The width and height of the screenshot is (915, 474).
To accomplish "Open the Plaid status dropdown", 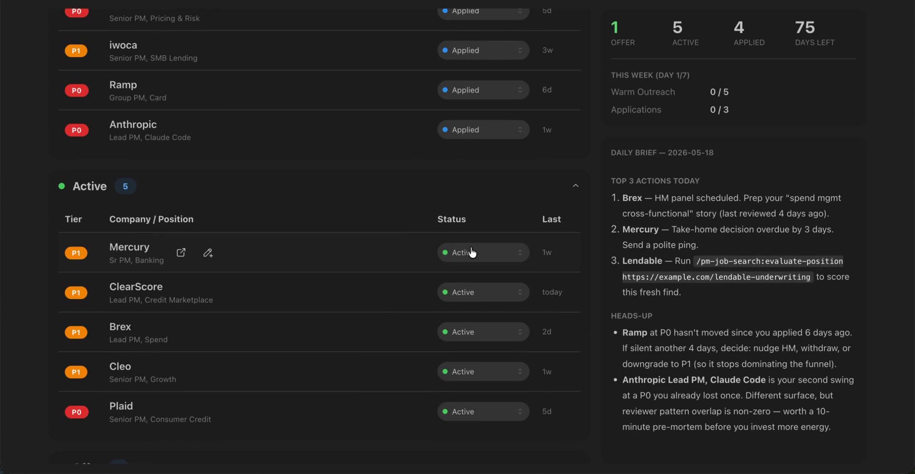I will coord(483,412).
